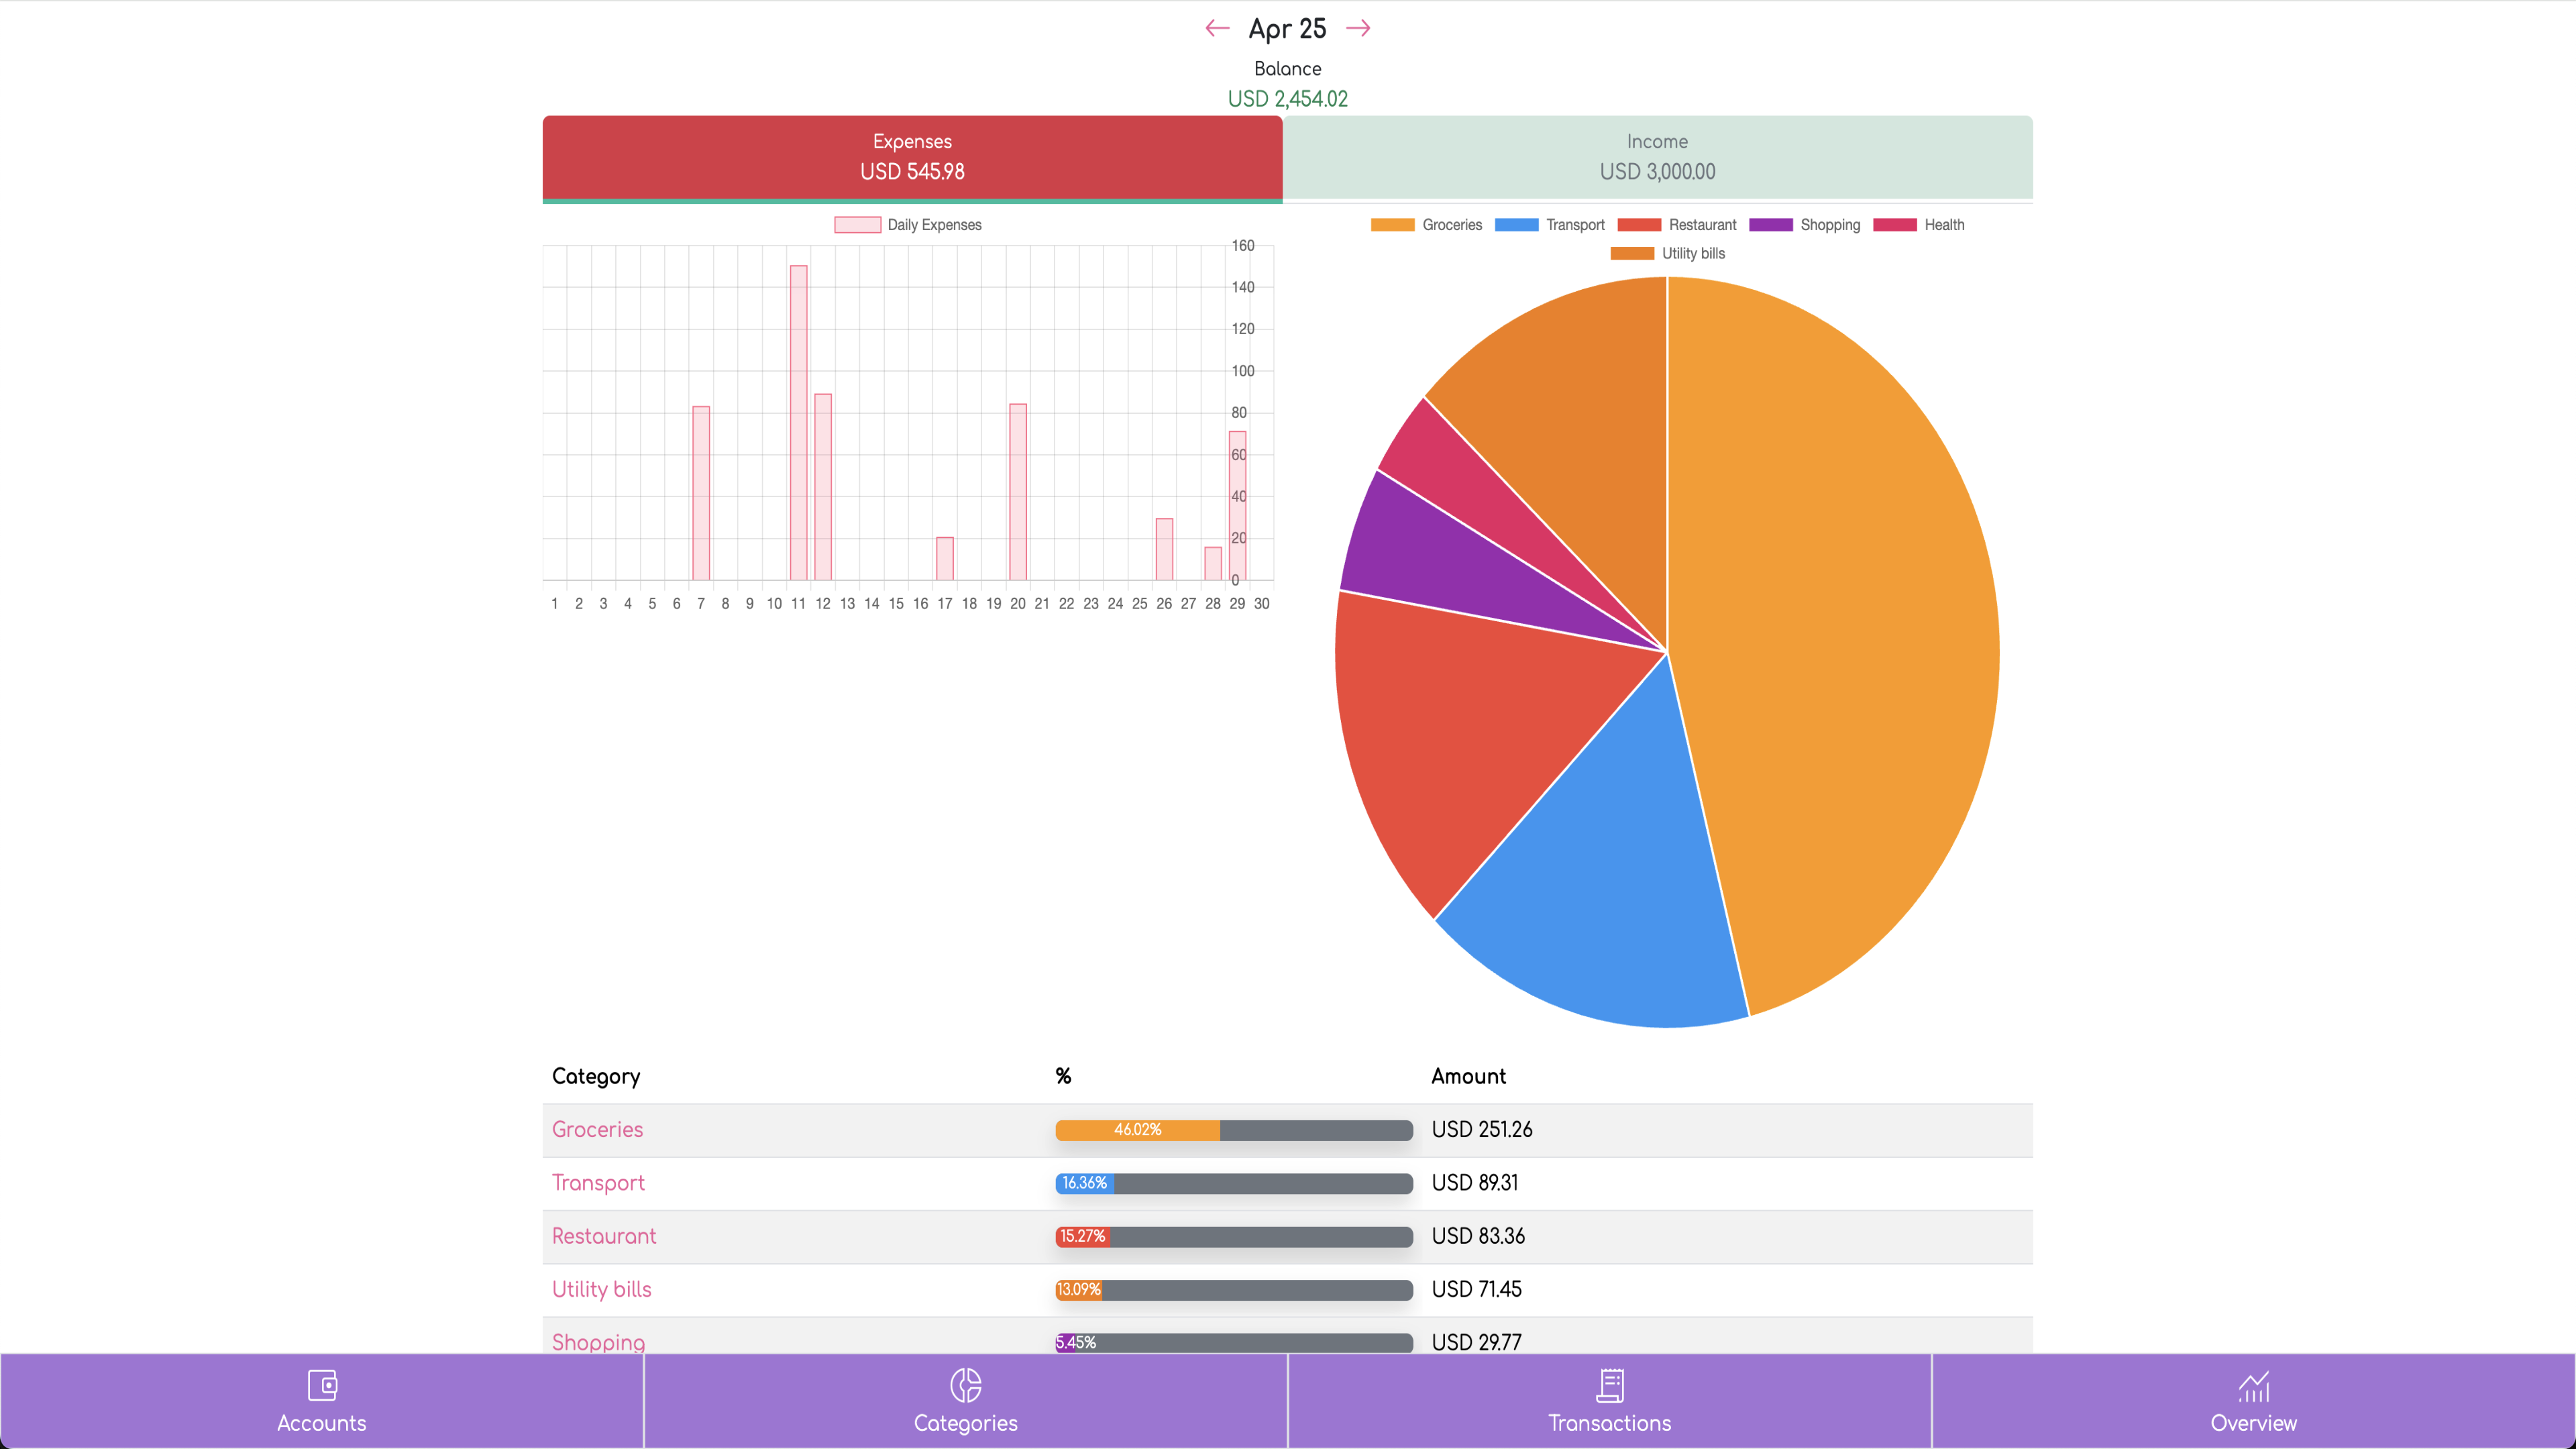The height and width of the screenshot is (1449, 2576).
Task: Open the Groceries category link
Action: pos(597,1129)
